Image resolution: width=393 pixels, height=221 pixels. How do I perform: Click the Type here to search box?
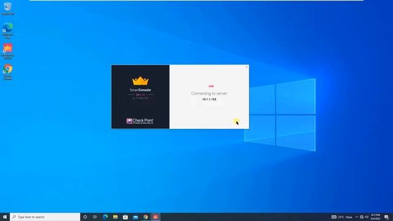pyautogui.click(x=45, y=217)
